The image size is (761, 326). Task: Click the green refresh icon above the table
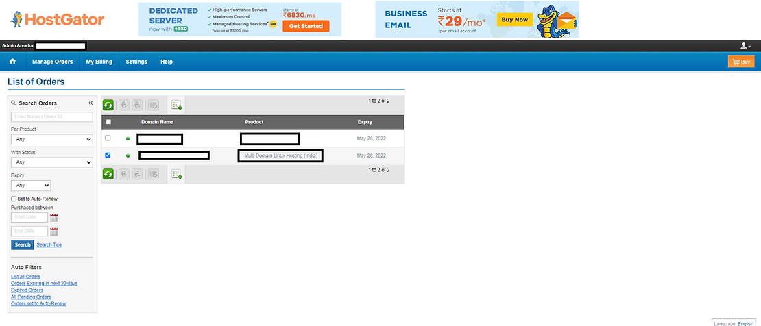[x=108, y=105]
